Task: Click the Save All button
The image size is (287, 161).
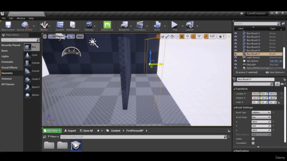Action: point(87,131)
